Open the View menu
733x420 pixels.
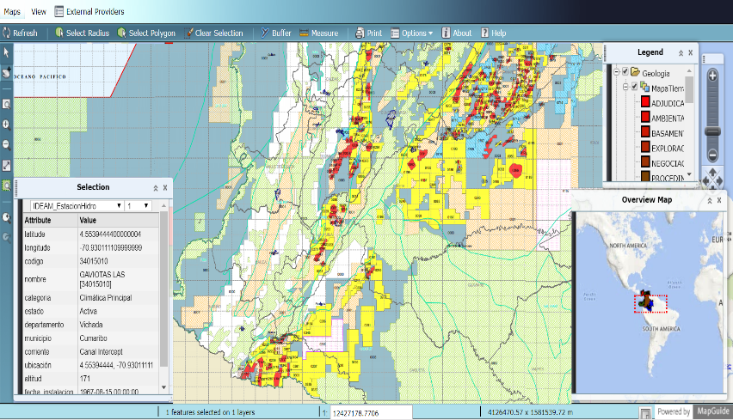[x=39, y=12]
